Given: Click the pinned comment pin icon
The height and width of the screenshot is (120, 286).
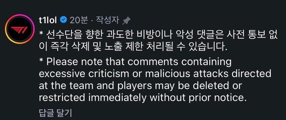Looking at the screenshot, I should click(127, 21).
